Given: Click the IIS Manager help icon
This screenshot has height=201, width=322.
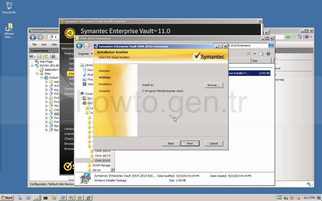Looking at the screenshot, I should pyautogui.click(x=307, y=37).
